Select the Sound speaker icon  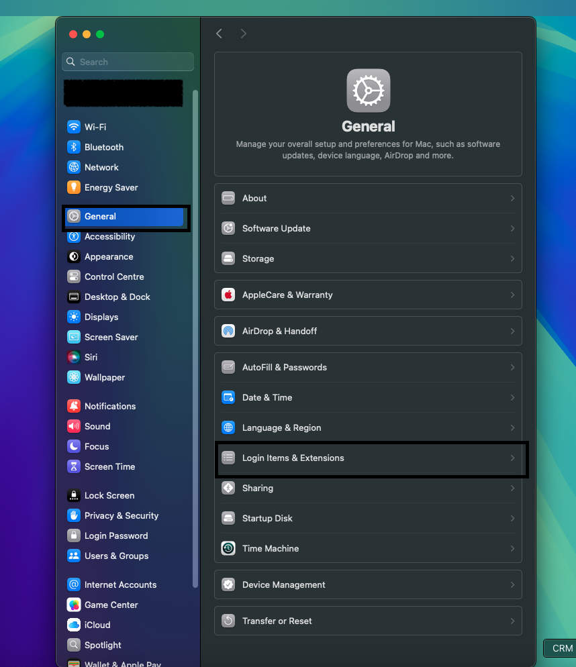74,426
